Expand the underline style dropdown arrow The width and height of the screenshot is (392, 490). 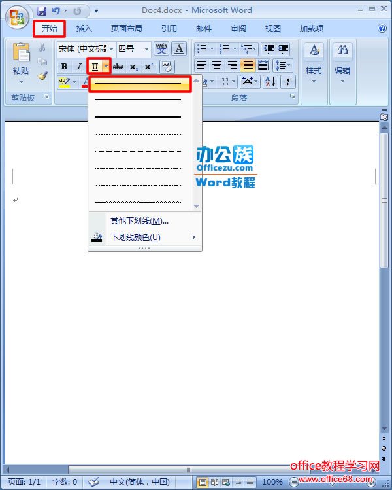[x=106, y=67]
